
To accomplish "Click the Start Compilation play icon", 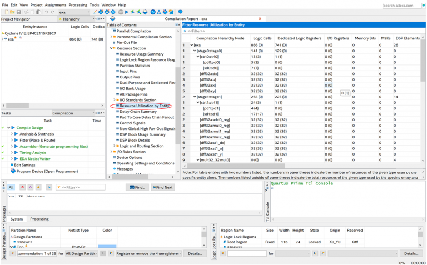I will (127, 12).
